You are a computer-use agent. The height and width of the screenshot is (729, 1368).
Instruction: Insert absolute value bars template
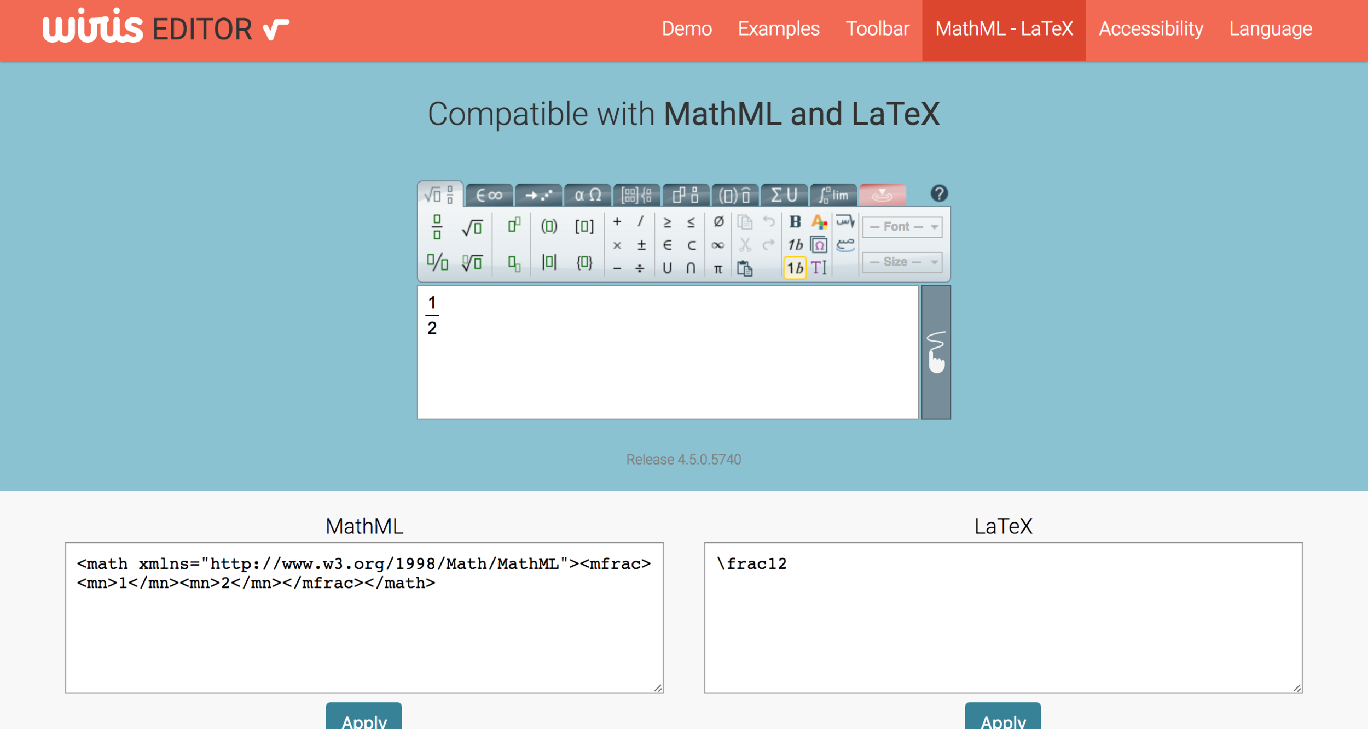tap(549, 262)
